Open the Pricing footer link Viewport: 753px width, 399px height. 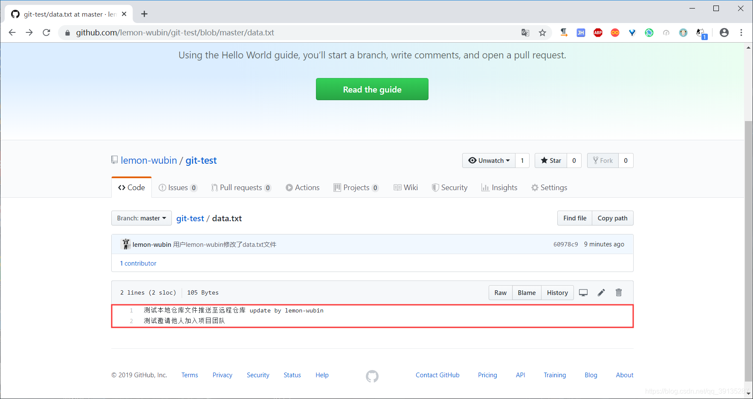point(487,375)
